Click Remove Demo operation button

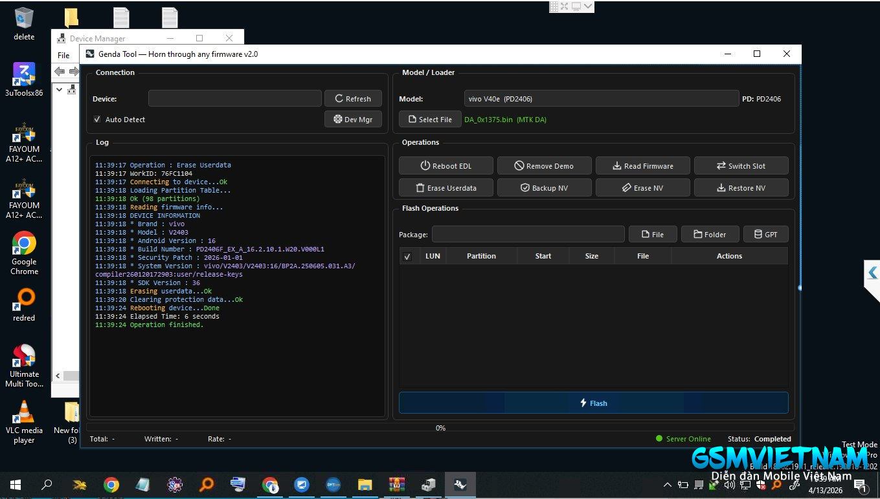(x=544, y=166)
